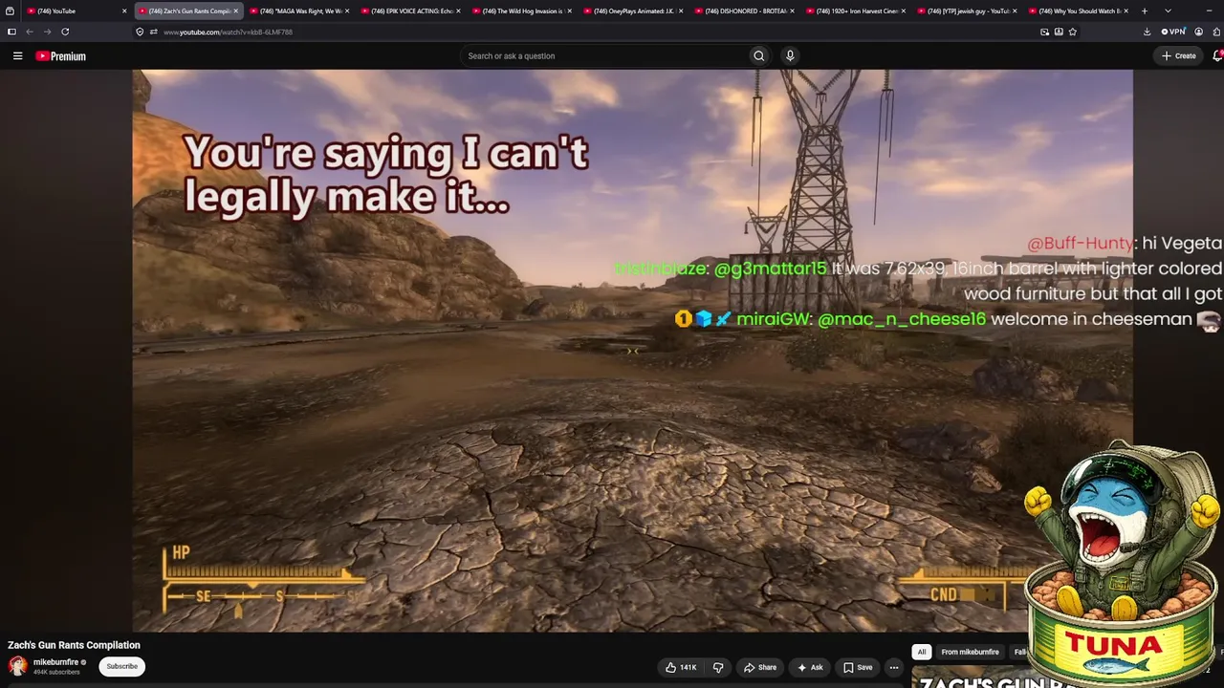Start voice search with microphone
Viewport: 1224px width, 688px height.
[x=790, y=56]
